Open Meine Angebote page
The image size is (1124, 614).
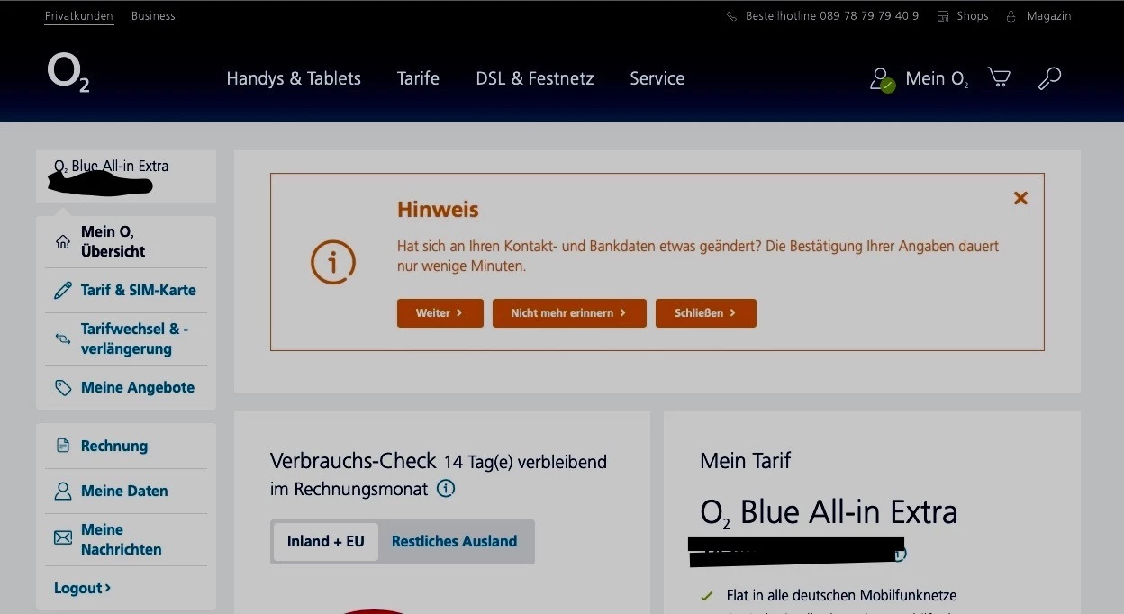click(138, 387)
